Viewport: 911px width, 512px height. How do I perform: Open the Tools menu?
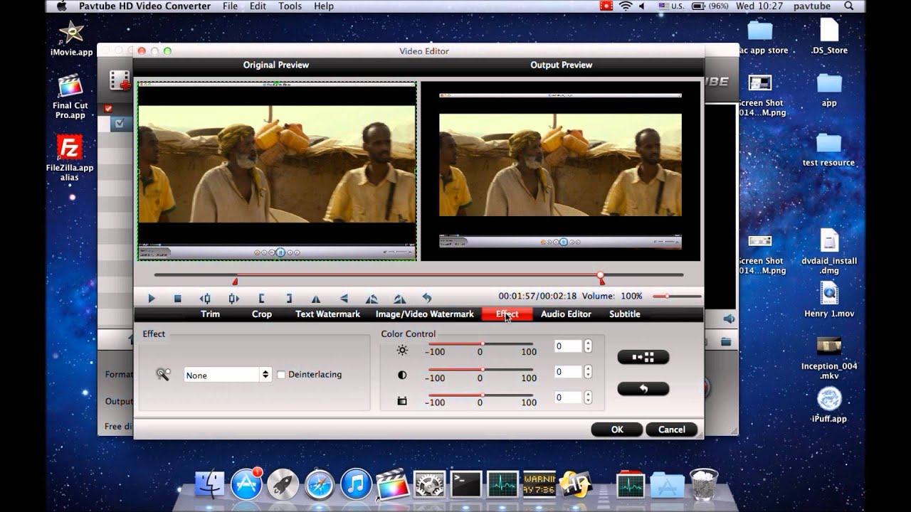coord(290,6)
